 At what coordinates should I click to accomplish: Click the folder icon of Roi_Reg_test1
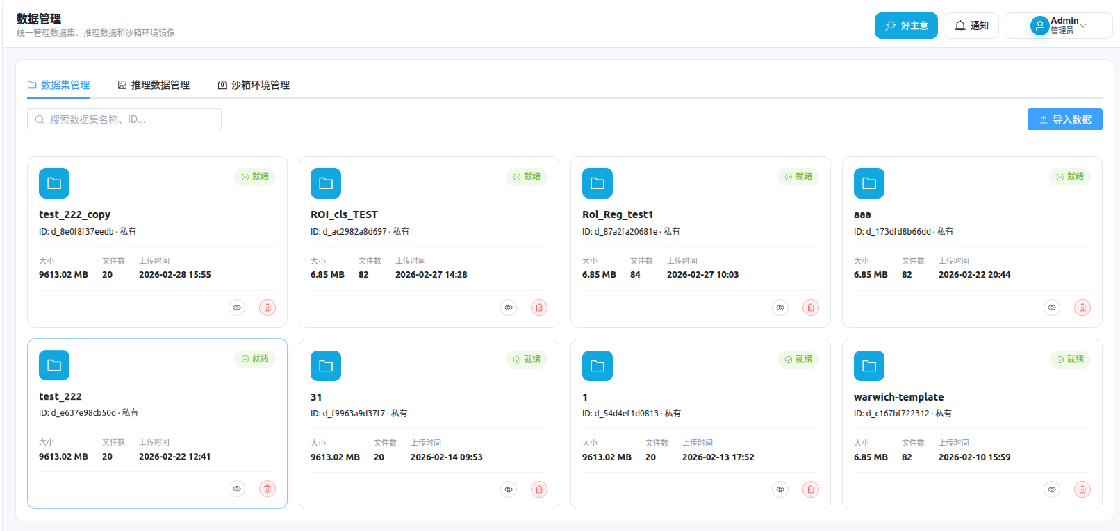click(x=598, y=183)
